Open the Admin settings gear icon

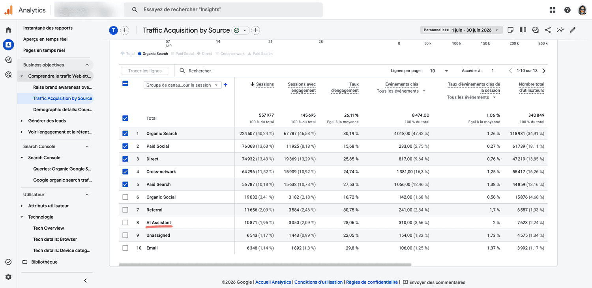8,277
